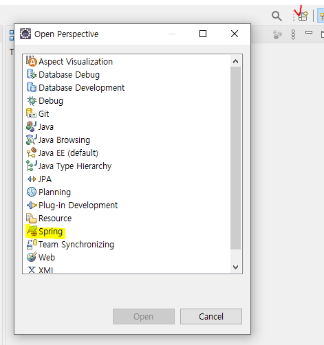Image resolution: width=324 pixels, height=345 pixels.
Task: Click the Planning clock icon
Action: coord(32,192)
